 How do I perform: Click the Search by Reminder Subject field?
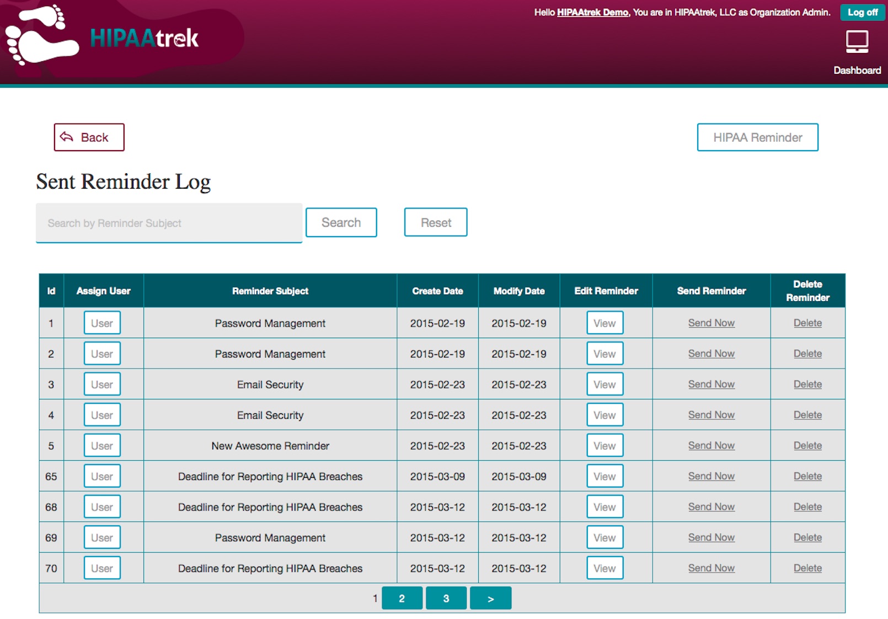[x=169, y=223]
